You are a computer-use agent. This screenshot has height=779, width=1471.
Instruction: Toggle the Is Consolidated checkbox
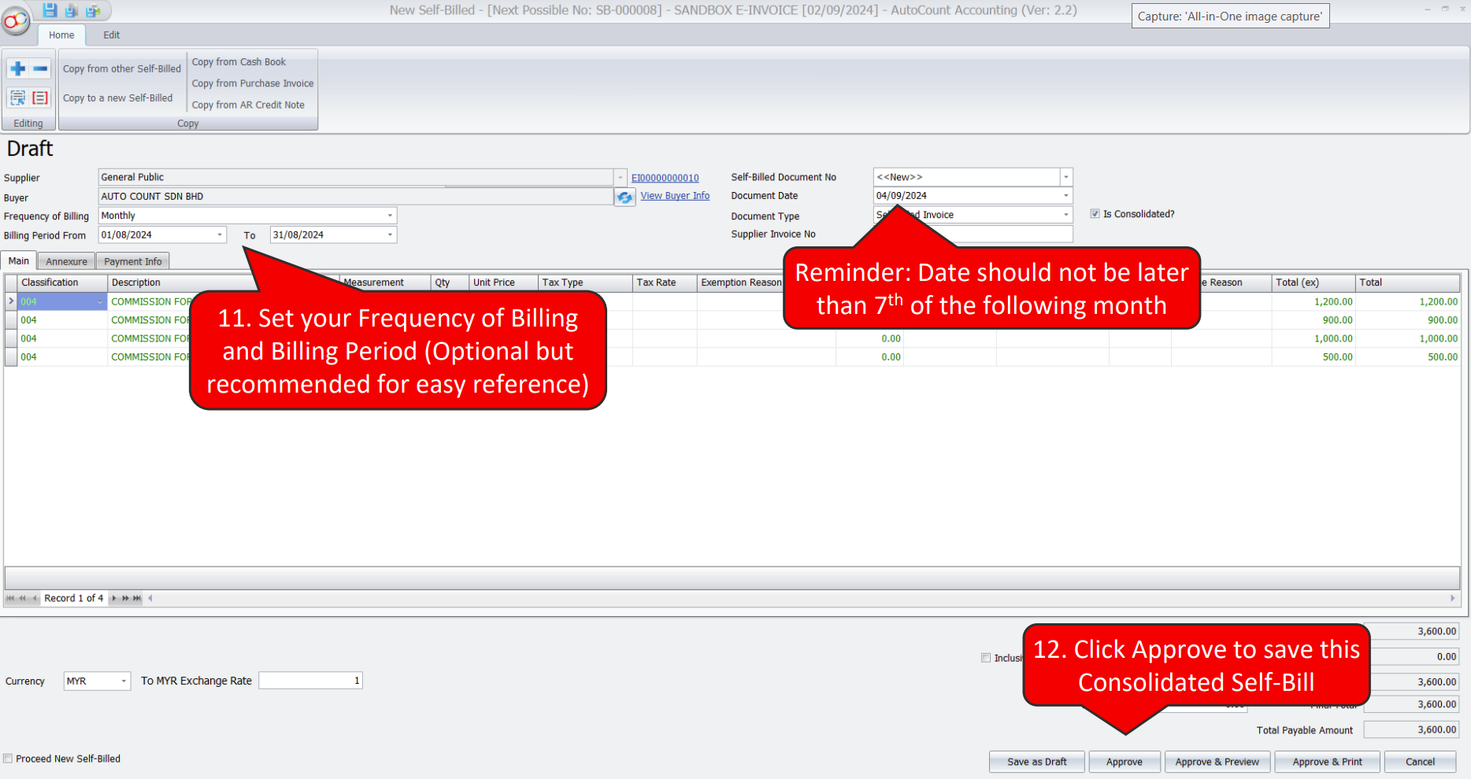pos(1095,214)
